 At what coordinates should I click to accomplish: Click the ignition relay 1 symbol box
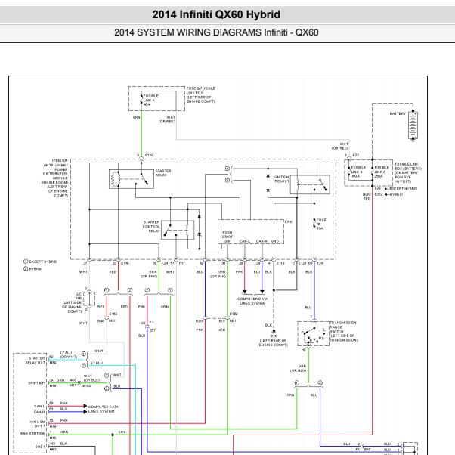click(x=310, y=184)
